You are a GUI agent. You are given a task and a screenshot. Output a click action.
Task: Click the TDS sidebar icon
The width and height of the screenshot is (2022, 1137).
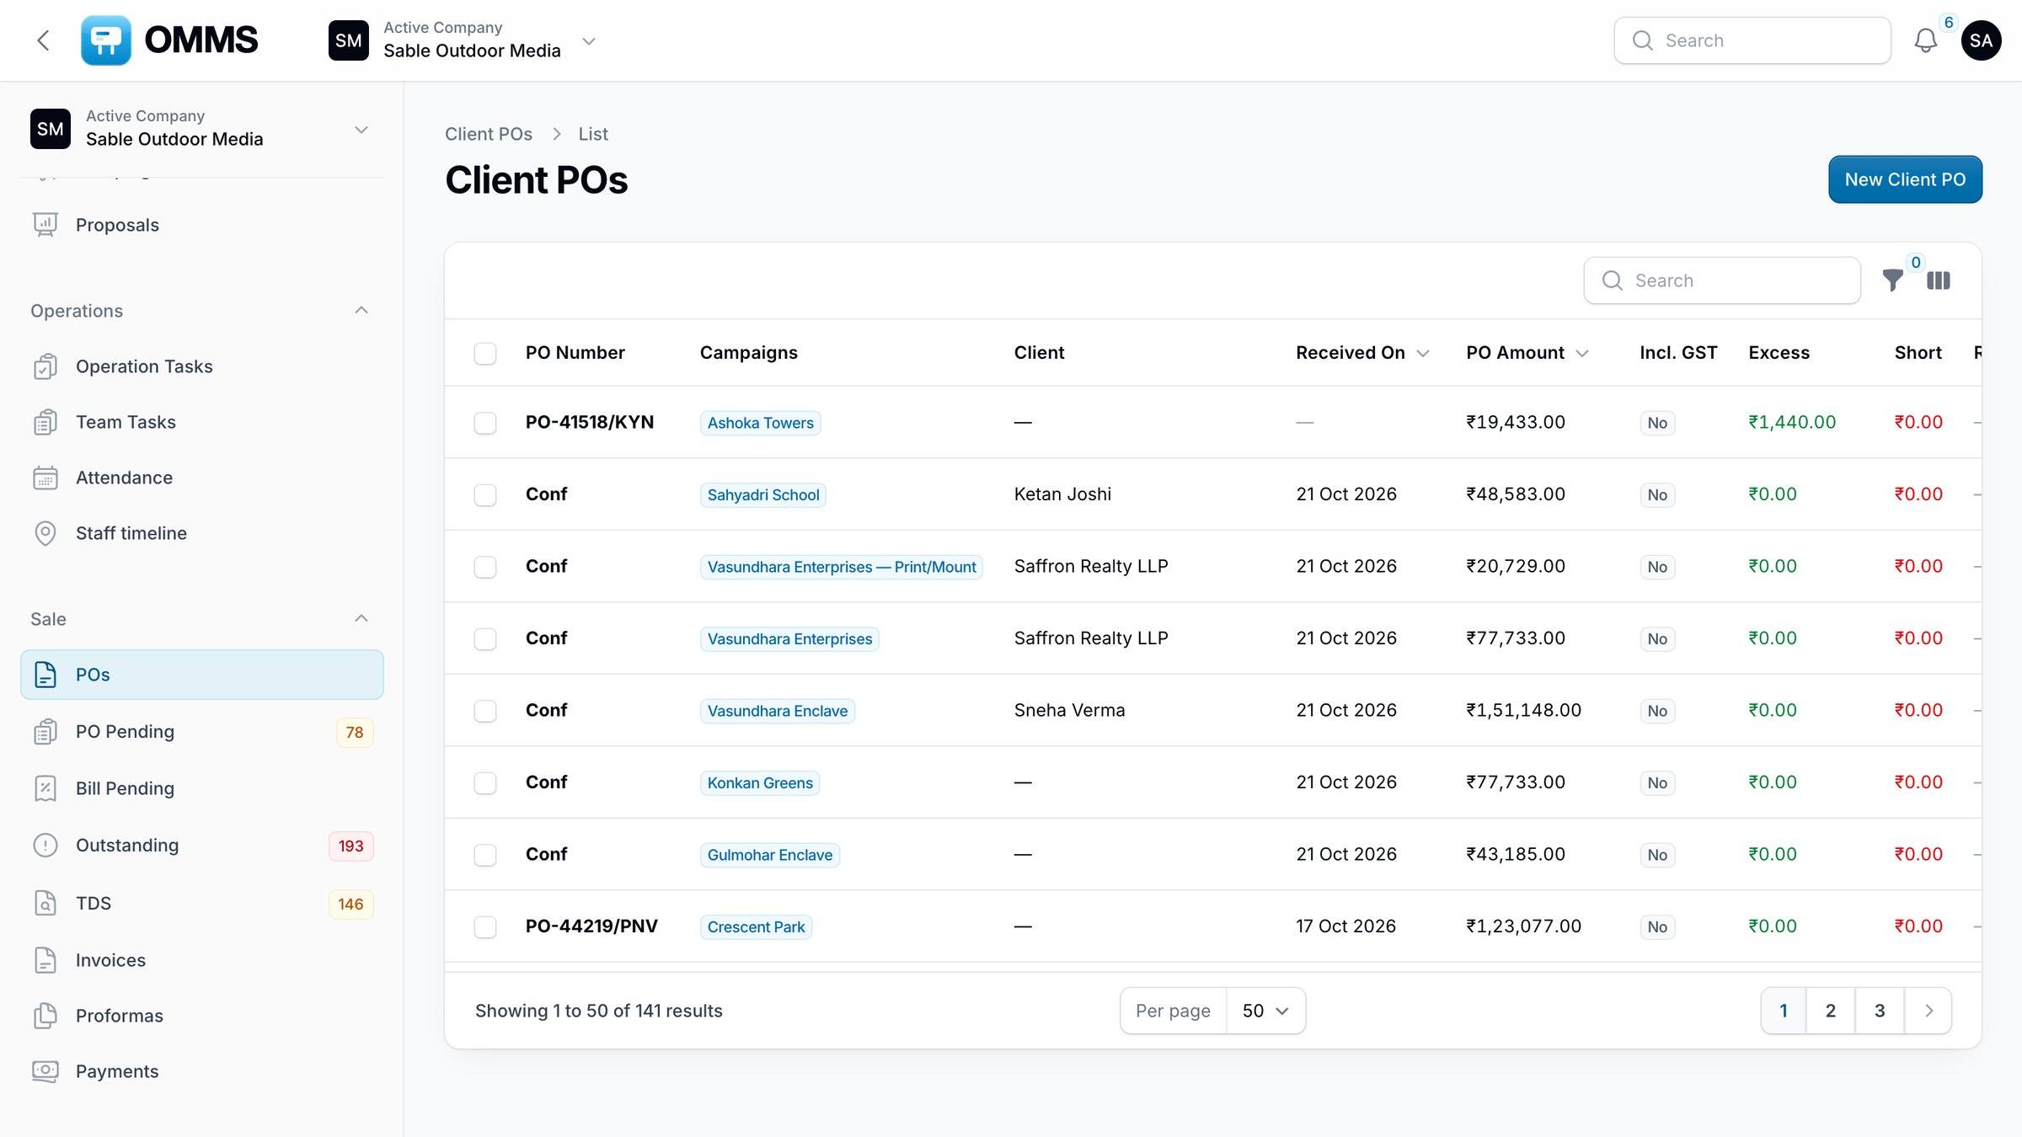click(45, 903)
